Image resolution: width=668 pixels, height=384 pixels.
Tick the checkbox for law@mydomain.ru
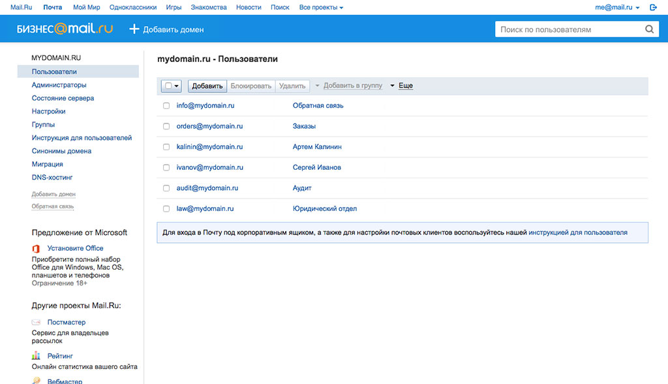coord(166,209)
